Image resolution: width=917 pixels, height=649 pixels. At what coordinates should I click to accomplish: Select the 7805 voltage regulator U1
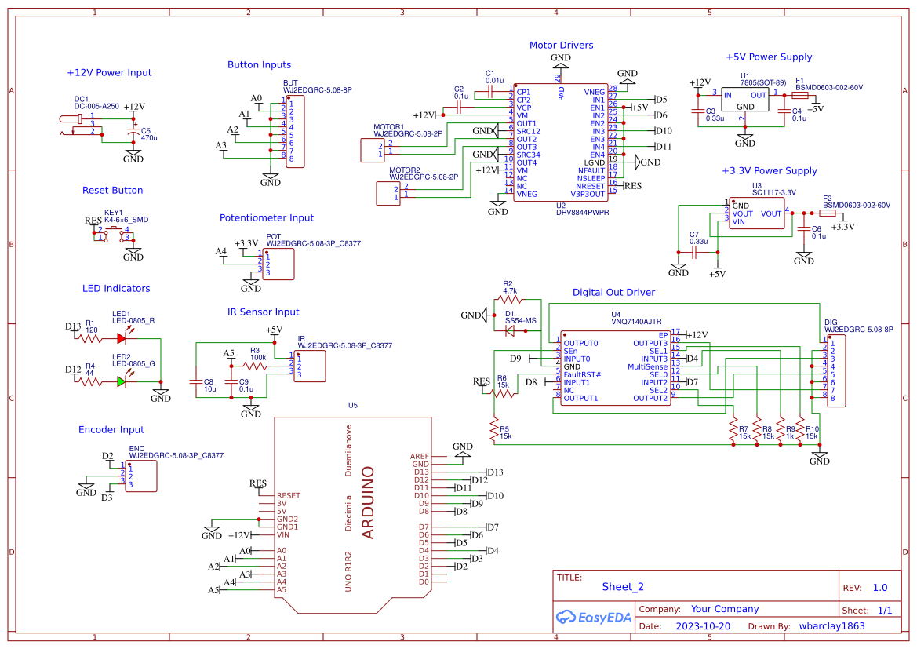pyautogui.click(x=744, y=98)
